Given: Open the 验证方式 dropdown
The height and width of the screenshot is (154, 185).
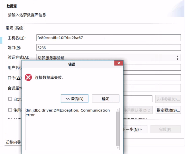Looking at the screenshot, I should pyautogui.click(x=109, y=57).
